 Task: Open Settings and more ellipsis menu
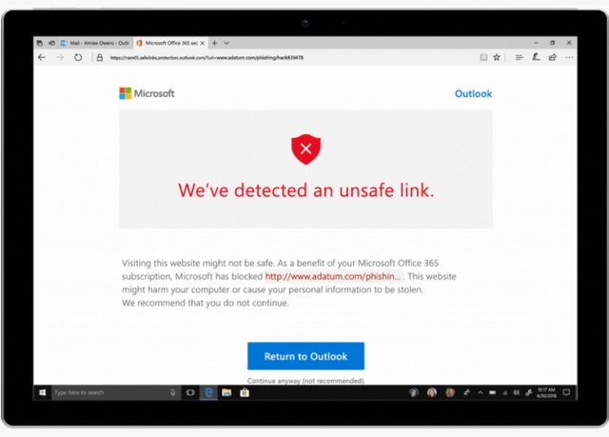[569, 57]
